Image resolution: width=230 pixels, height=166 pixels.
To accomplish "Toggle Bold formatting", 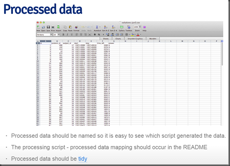I will tap(63, 35).
